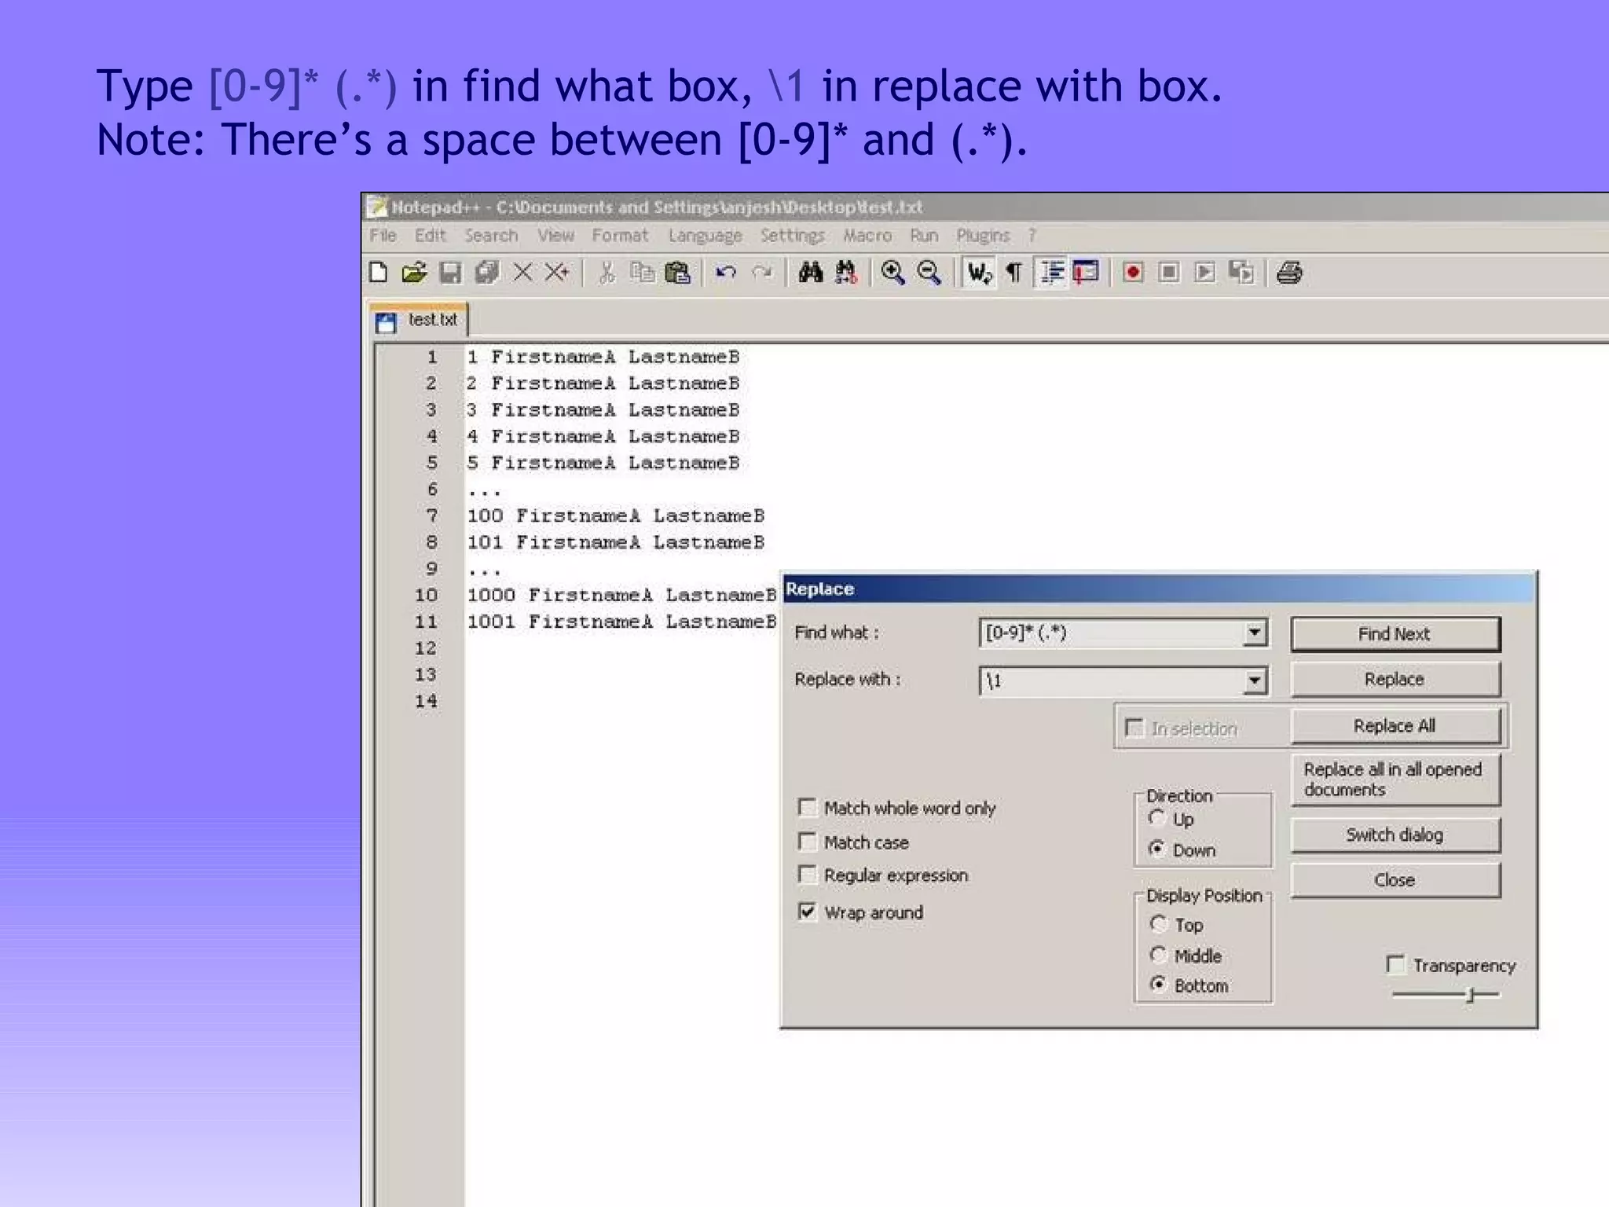Select the Down direction radio button
The width and height of the screenshot is (1609, 1207).
pyautogui.click(x=1156, y=849)
